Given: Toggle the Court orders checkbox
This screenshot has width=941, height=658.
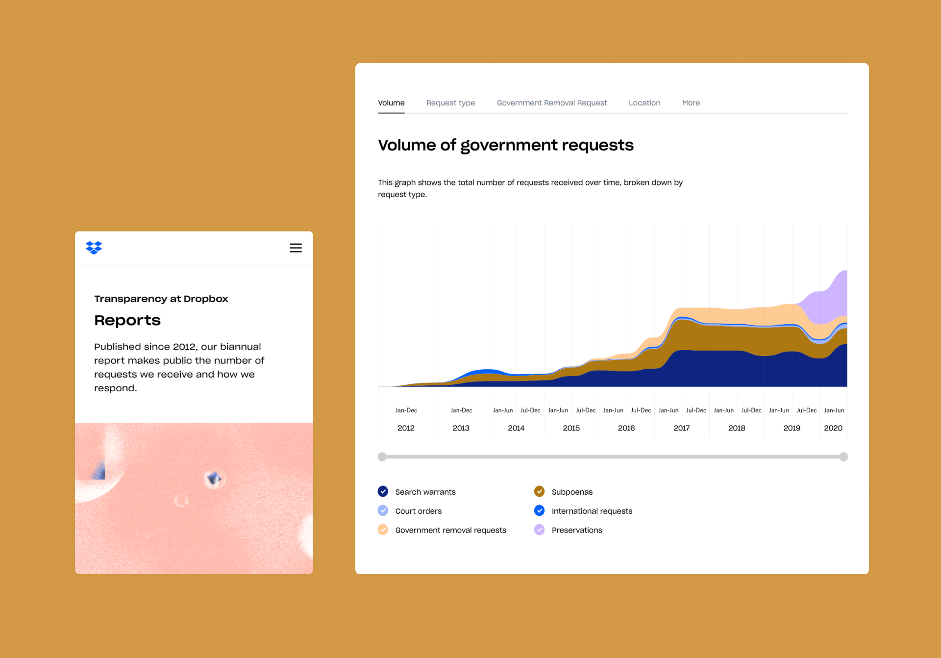Looking at the screenshot, I should 383,510.
